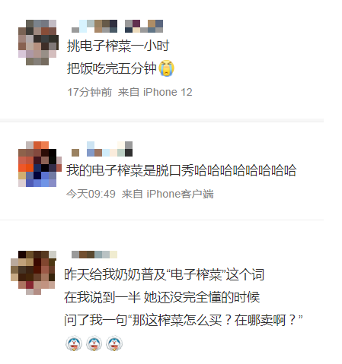Select the quote 那这榨菜怎么买？在哪卖啊？

point(214,320)
